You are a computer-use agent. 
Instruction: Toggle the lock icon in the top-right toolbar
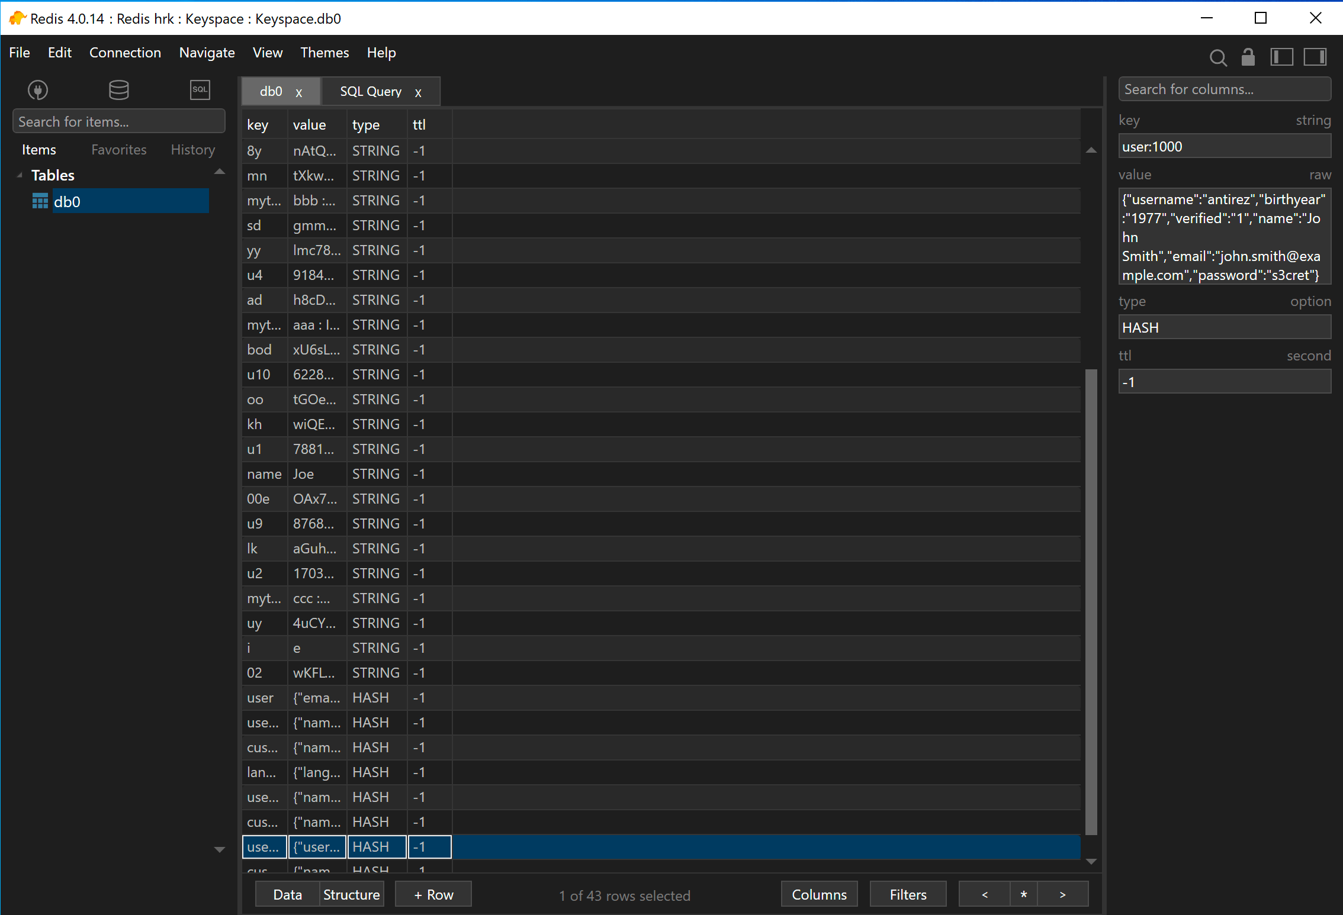point(1248,57)
